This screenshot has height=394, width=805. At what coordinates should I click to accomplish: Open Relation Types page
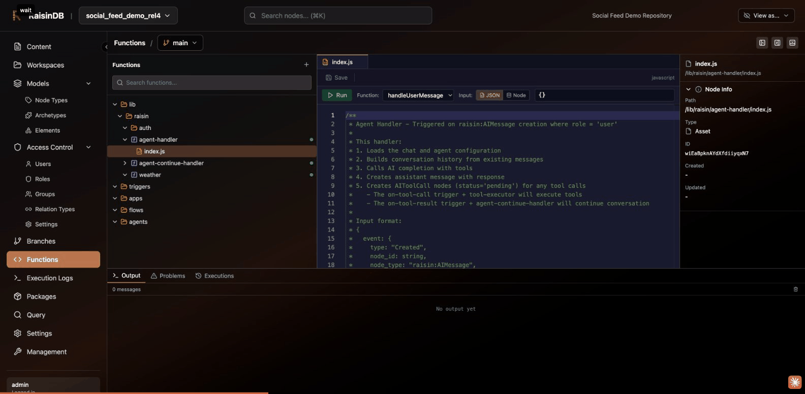click(x=54, y=209)
